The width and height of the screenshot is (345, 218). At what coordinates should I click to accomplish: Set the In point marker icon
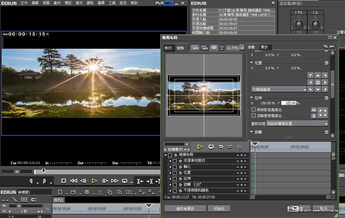31,181
